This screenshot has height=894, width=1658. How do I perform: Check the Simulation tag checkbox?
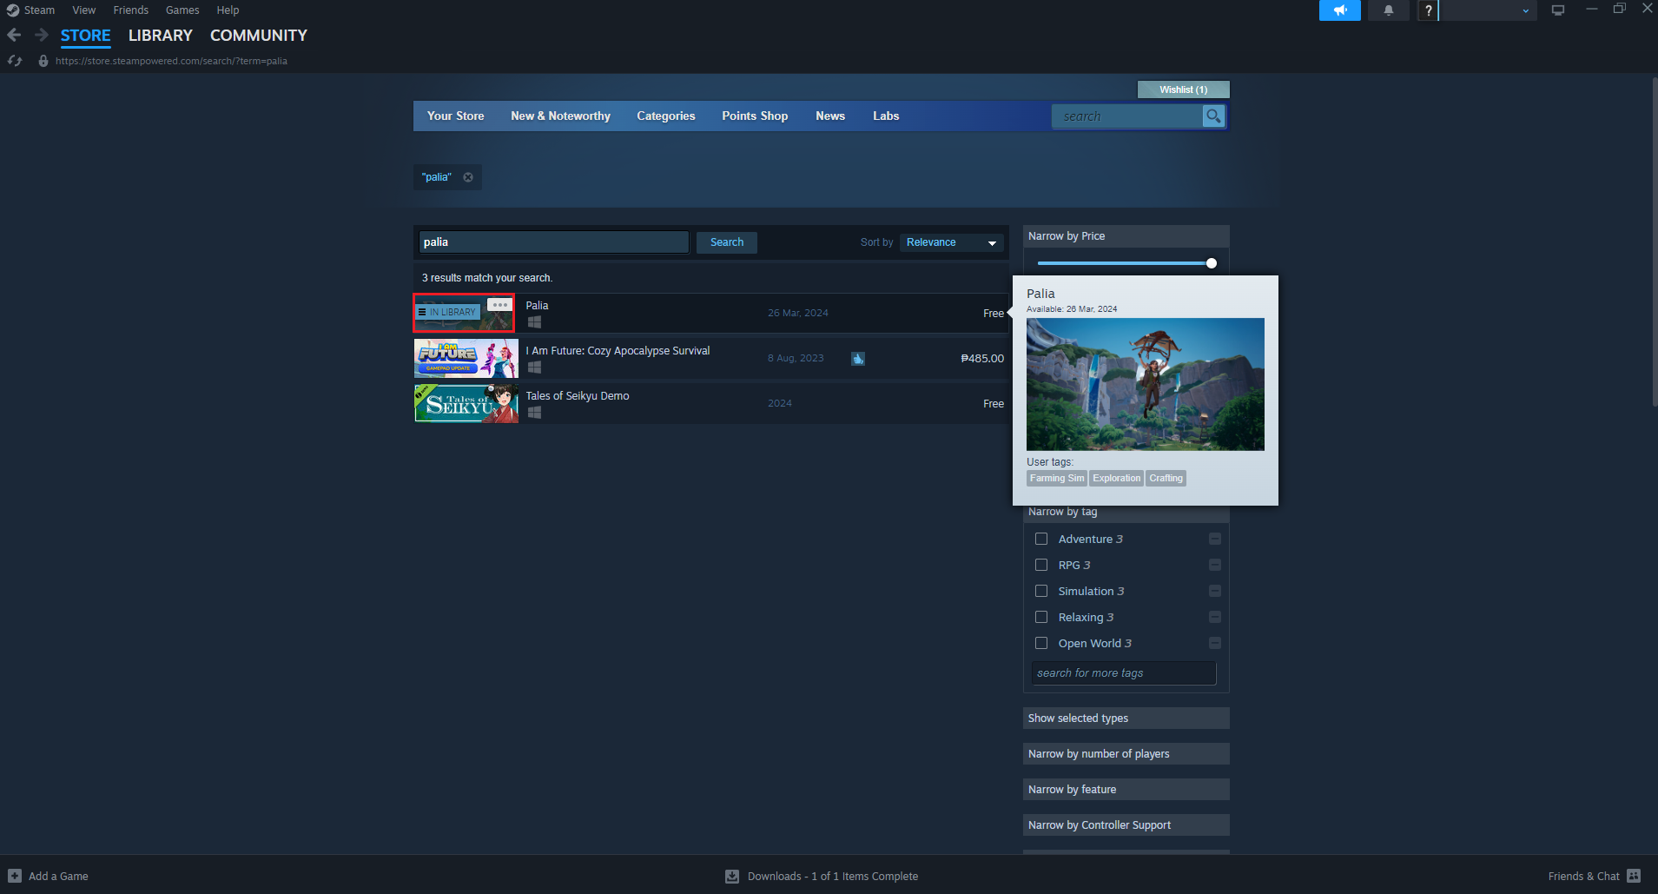[1041, 591]
